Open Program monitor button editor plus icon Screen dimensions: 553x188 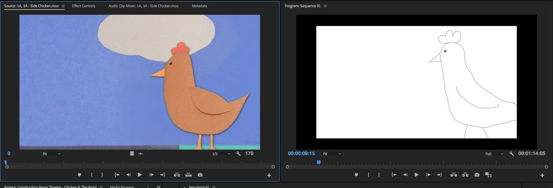coord(542,175)
